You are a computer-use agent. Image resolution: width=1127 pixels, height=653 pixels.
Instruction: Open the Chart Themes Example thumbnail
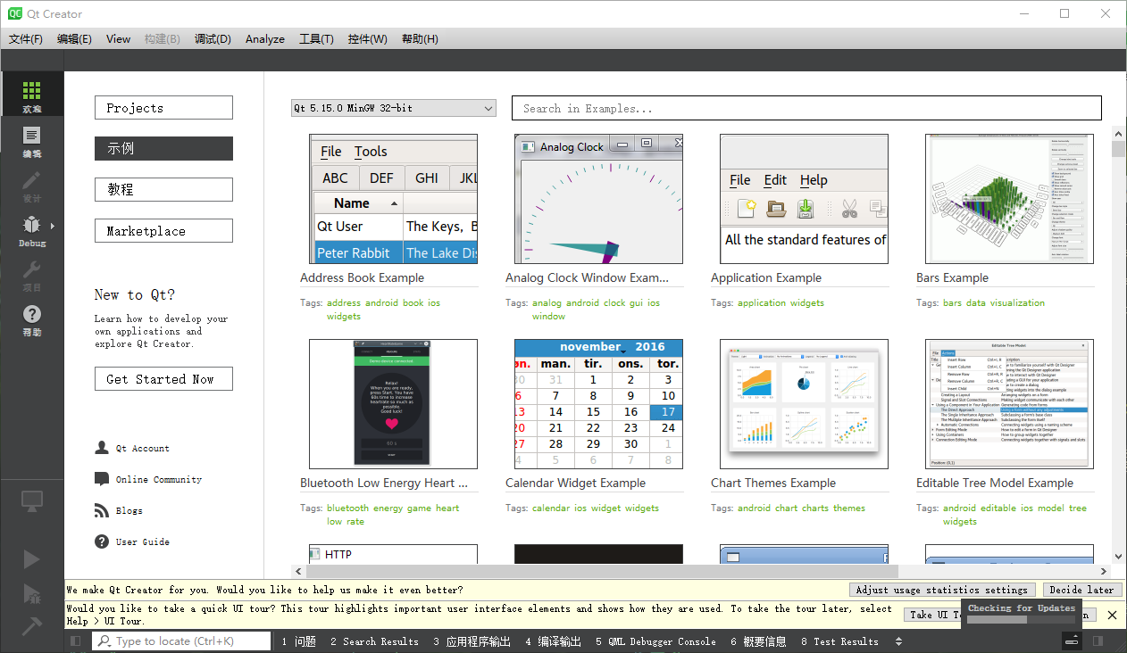click(x=804, y=404)
